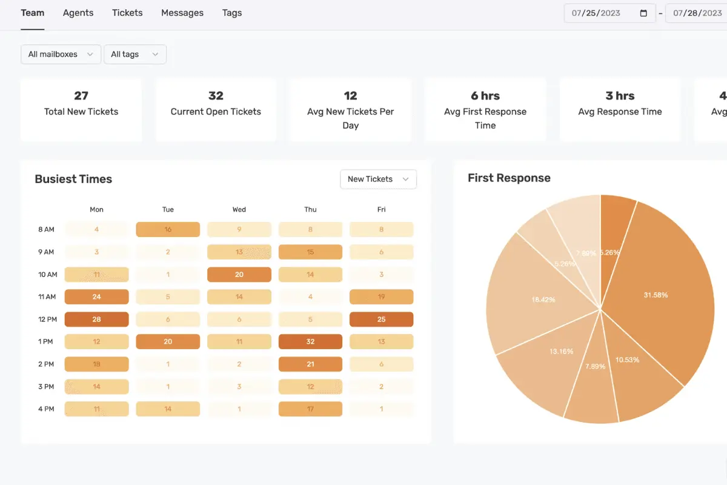This screenshot has width=727, height=485.
Task: Click the Avg New Tickets Per Day card
Action: pos(350,110)
